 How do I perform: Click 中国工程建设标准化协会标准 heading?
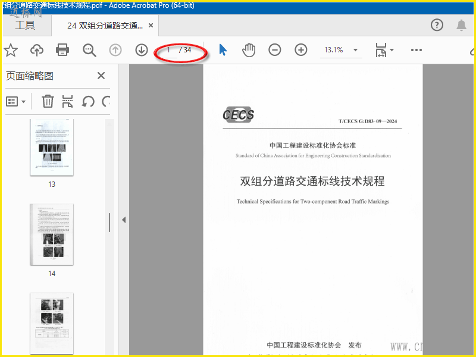click(312, 145)
